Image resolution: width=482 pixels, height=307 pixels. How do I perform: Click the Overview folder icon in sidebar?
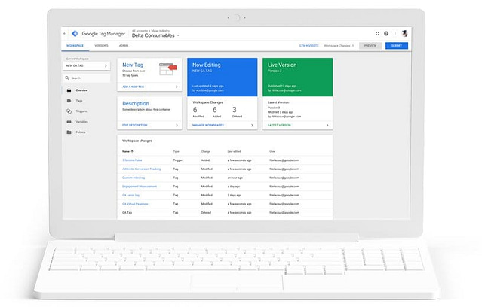pos(69,90)
